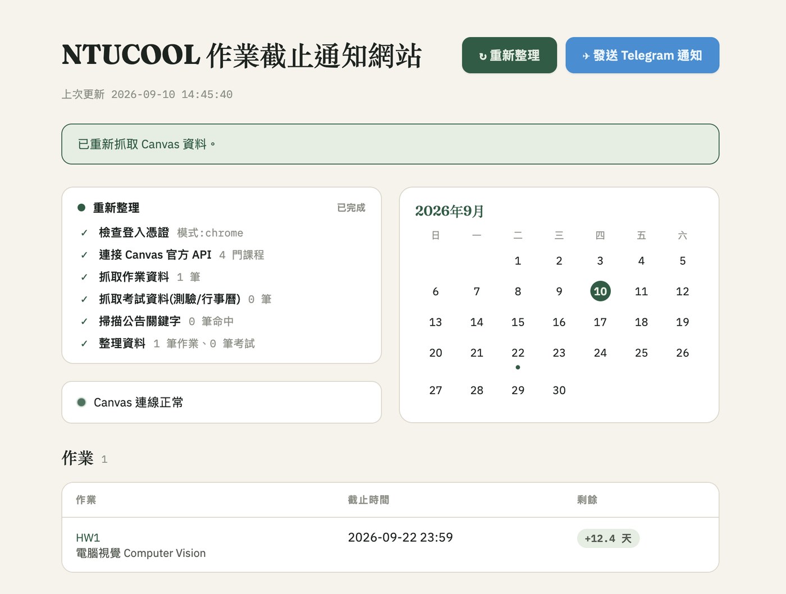Viewport: 786px width, 594px height.
Task: Select today's date 10 in calendar
Action: pos(600,291)
